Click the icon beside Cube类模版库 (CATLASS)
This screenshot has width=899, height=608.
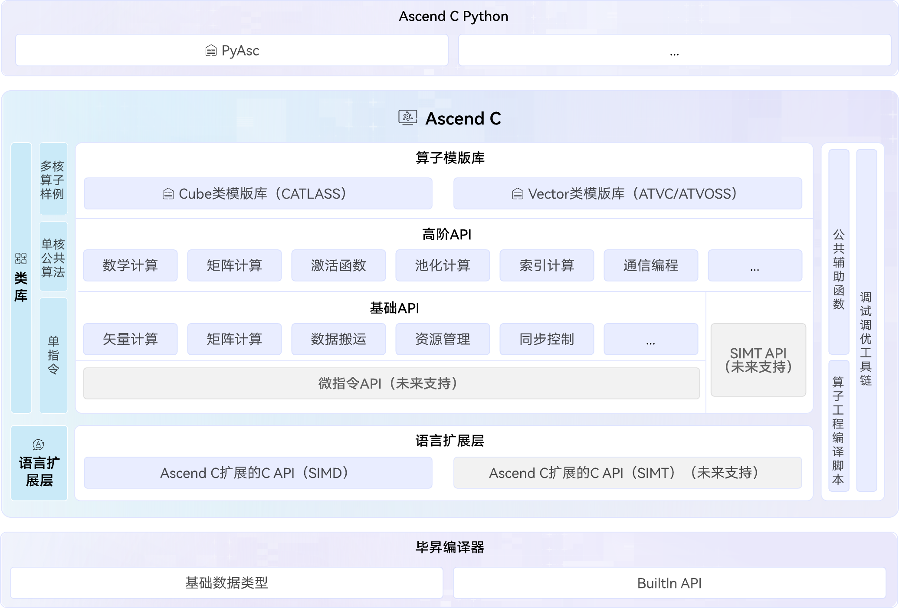click(x=168, y=194)
